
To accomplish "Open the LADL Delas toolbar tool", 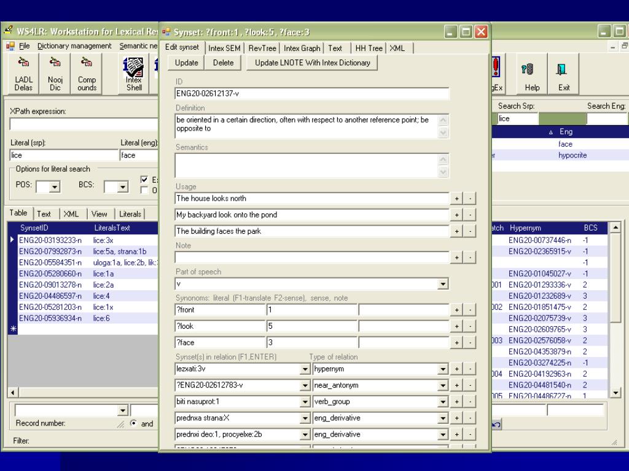I will (x=23, y=74).
